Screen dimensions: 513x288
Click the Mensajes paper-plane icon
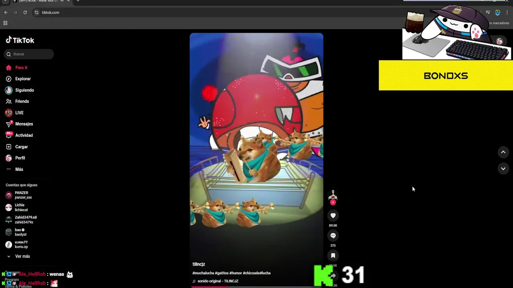9,124
